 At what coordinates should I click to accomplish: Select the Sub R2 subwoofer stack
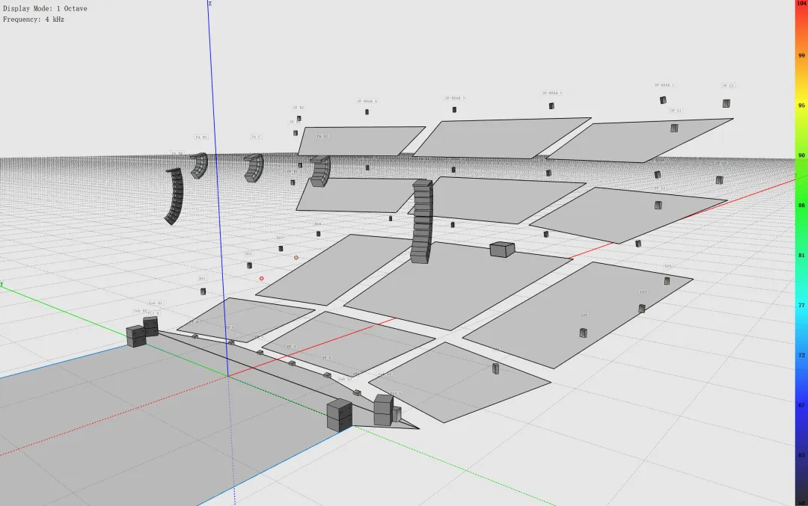136,336
